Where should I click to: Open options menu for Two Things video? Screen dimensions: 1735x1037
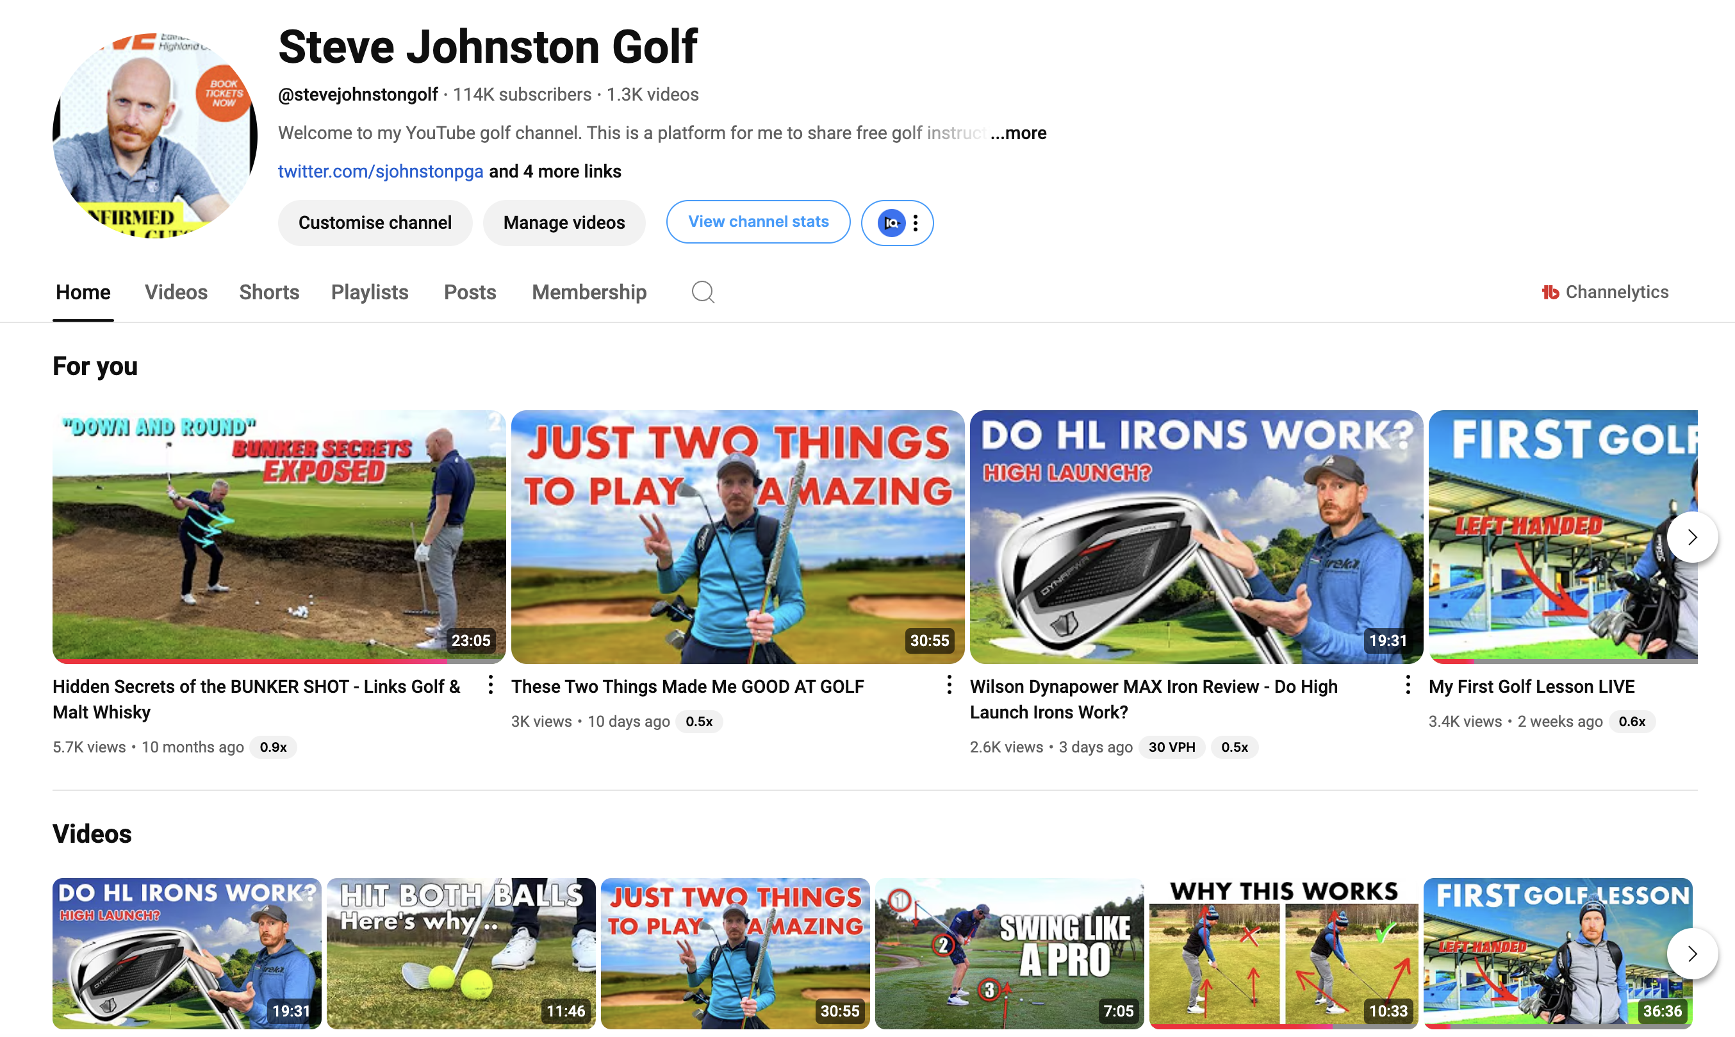tap(950, 684)
